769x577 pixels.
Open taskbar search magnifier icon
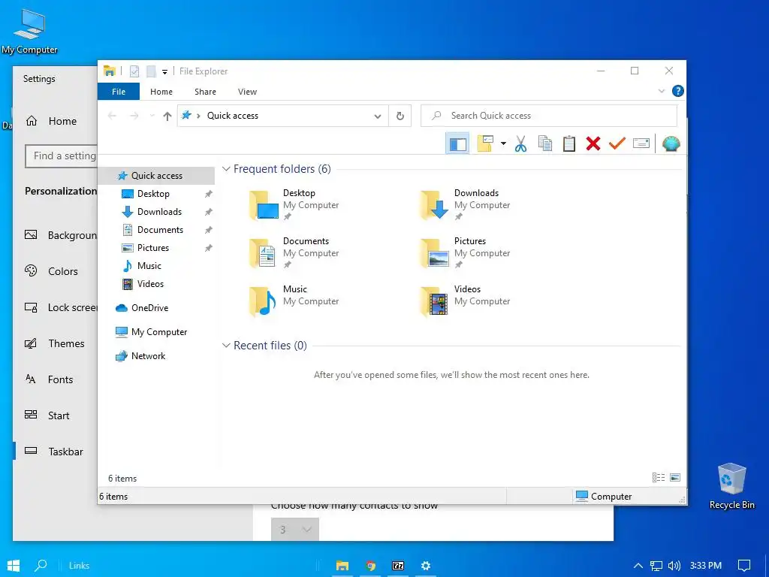[41, 566]
